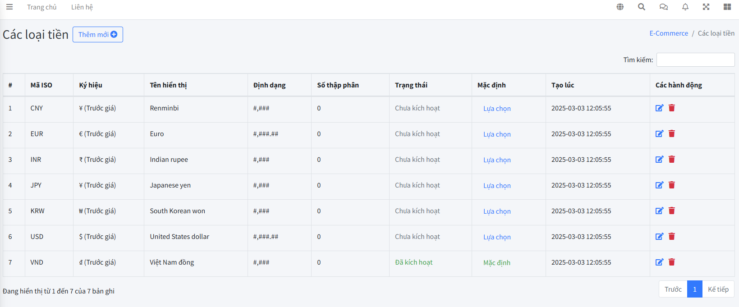Viewport: 739px width, 307px height.
Task: Choose Lựa chọn for South Korean won
Action: coord(497,211)
